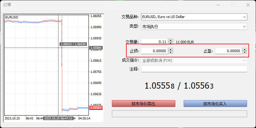Click the 交易量 volume input field
The image size is (256, 128).
(154, 42)
